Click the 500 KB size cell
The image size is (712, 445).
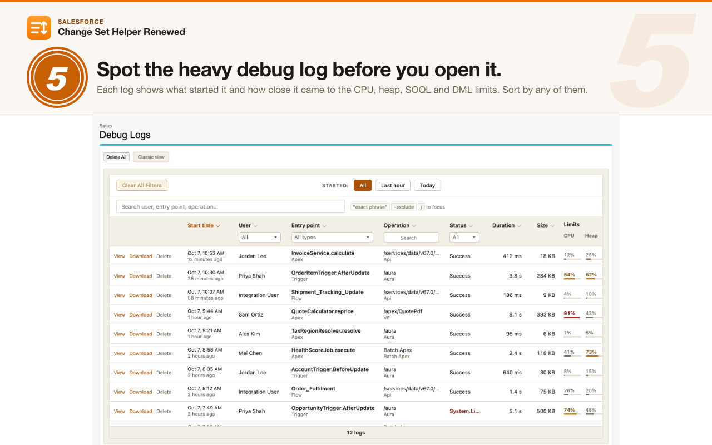coord(546,412)
